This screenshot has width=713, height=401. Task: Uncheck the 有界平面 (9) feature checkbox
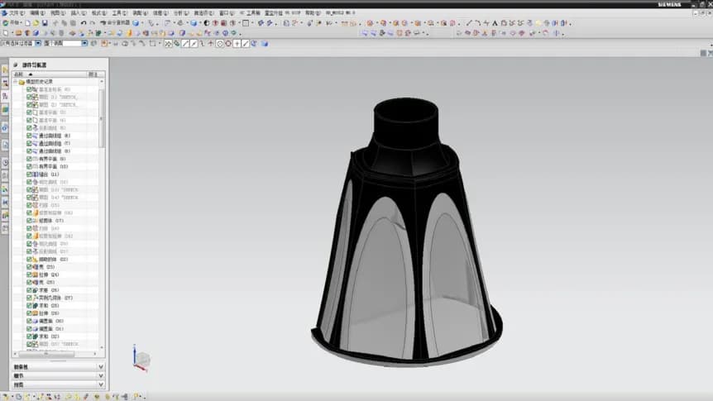point(29,159)
